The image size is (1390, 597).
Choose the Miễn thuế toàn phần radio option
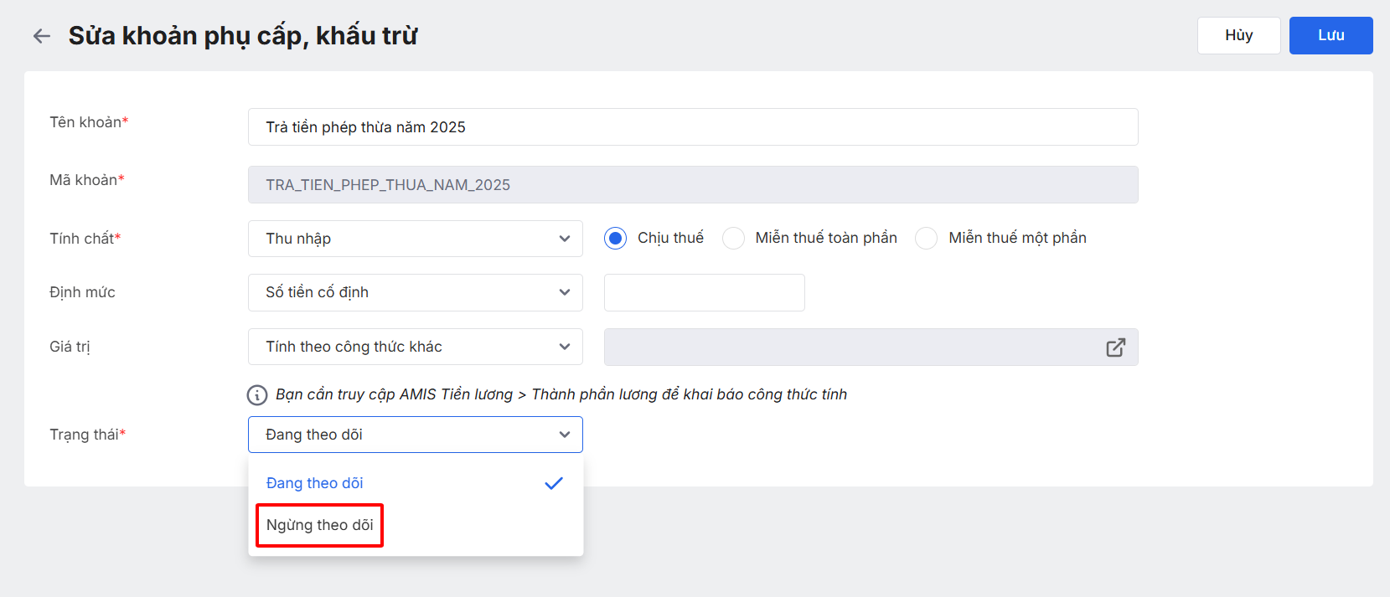coord(733,239)
